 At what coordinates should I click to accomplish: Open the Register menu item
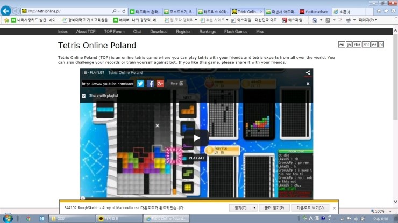click(x=183, y=32)
